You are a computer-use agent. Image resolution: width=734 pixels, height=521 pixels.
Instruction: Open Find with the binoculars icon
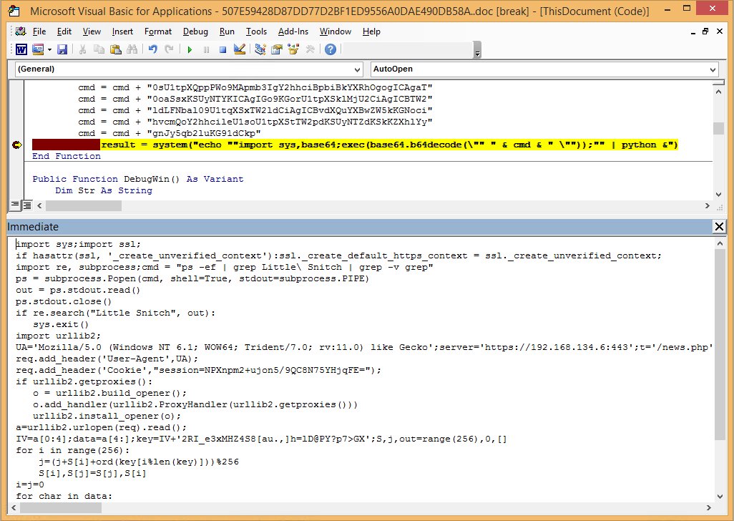[132, 49]
